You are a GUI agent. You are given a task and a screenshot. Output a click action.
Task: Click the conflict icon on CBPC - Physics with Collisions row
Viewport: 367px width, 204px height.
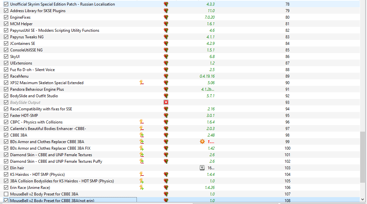pos(142,122)
